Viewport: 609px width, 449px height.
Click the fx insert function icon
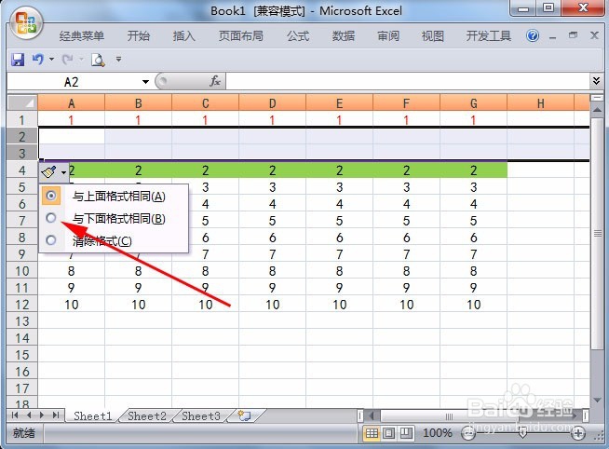[215, 81]
